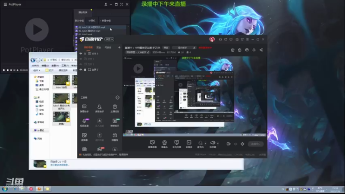Click the Explorer back navigation button
This screenshot has width=345, height=194.
(x=33, y=60)
